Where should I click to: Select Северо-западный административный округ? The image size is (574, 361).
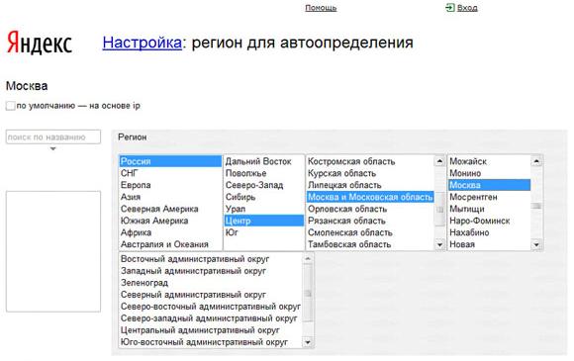(x=211, y=318)
